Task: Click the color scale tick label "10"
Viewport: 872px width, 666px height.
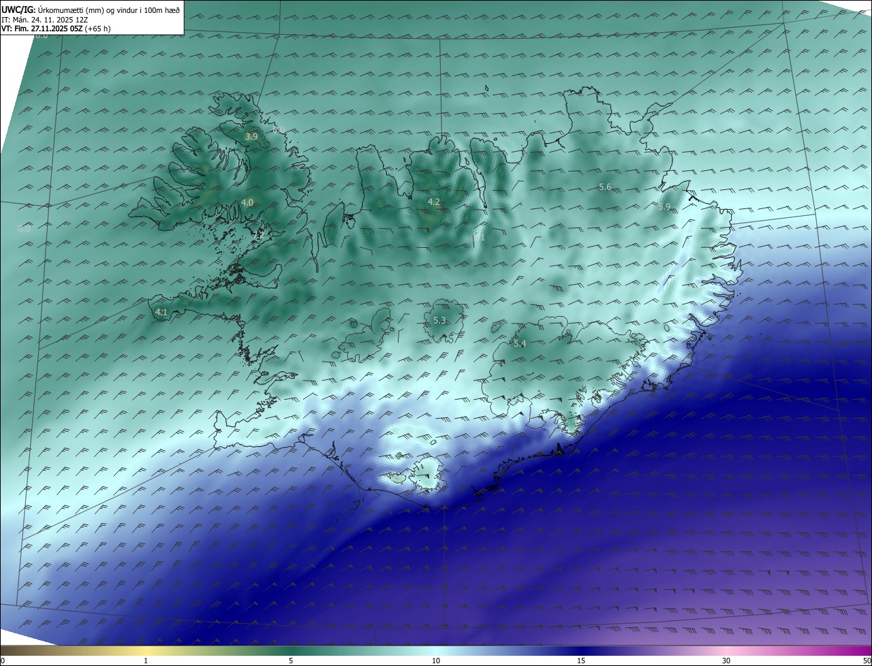Action: tap(436, 661)
